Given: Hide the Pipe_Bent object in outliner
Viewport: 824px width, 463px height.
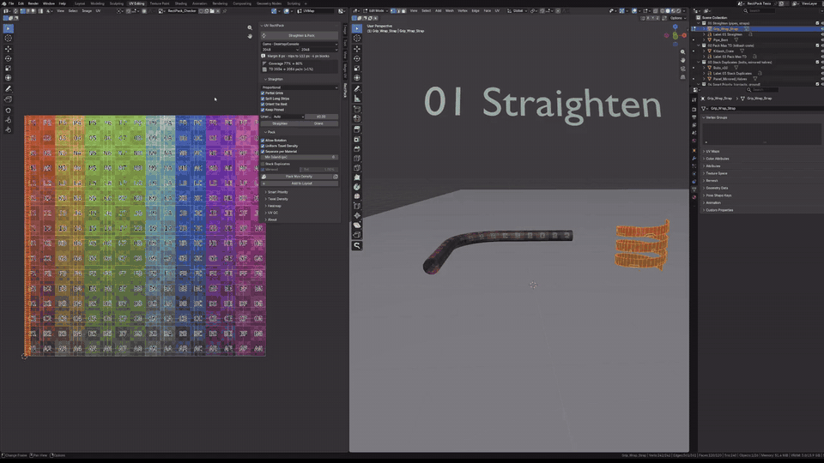Looking at the screenshot, I should pos(822,40).
